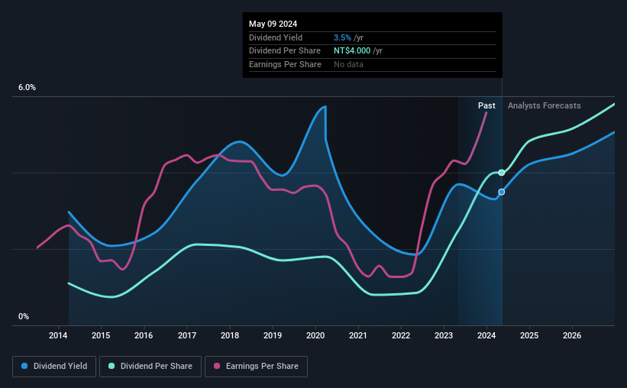Click the 2016 x-axis label
The width and height of the screenshot is (627, 388).
[x=144, y=335]
